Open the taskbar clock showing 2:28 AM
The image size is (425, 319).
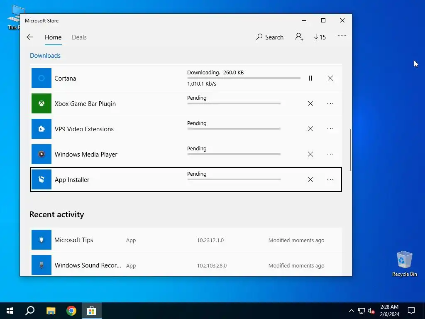pyautogui.click(x=389, y=311)
